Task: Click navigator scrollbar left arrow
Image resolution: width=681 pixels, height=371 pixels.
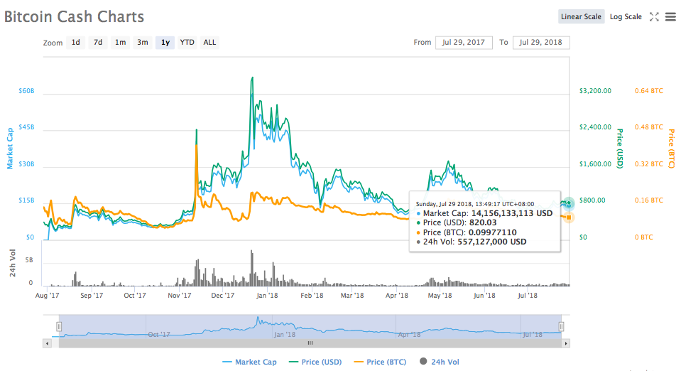Action: 47,343
